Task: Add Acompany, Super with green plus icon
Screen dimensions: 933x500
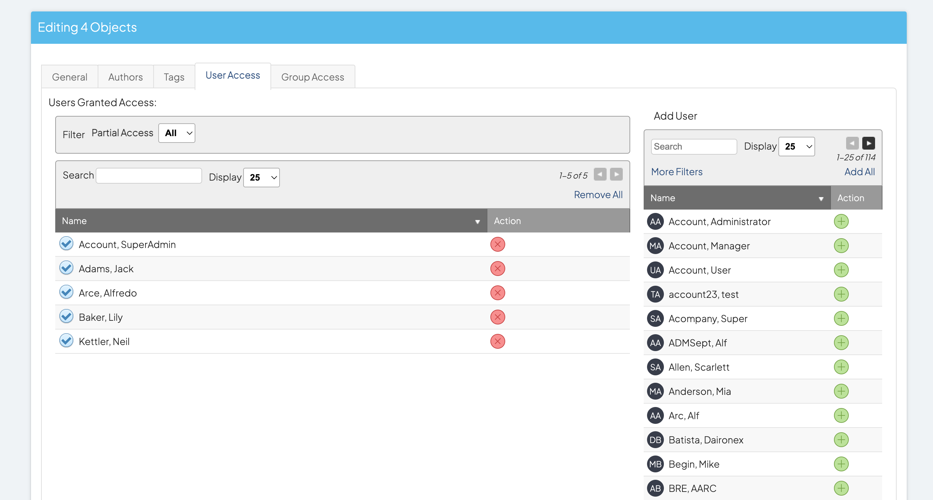Action: click(x=841, y=318)
